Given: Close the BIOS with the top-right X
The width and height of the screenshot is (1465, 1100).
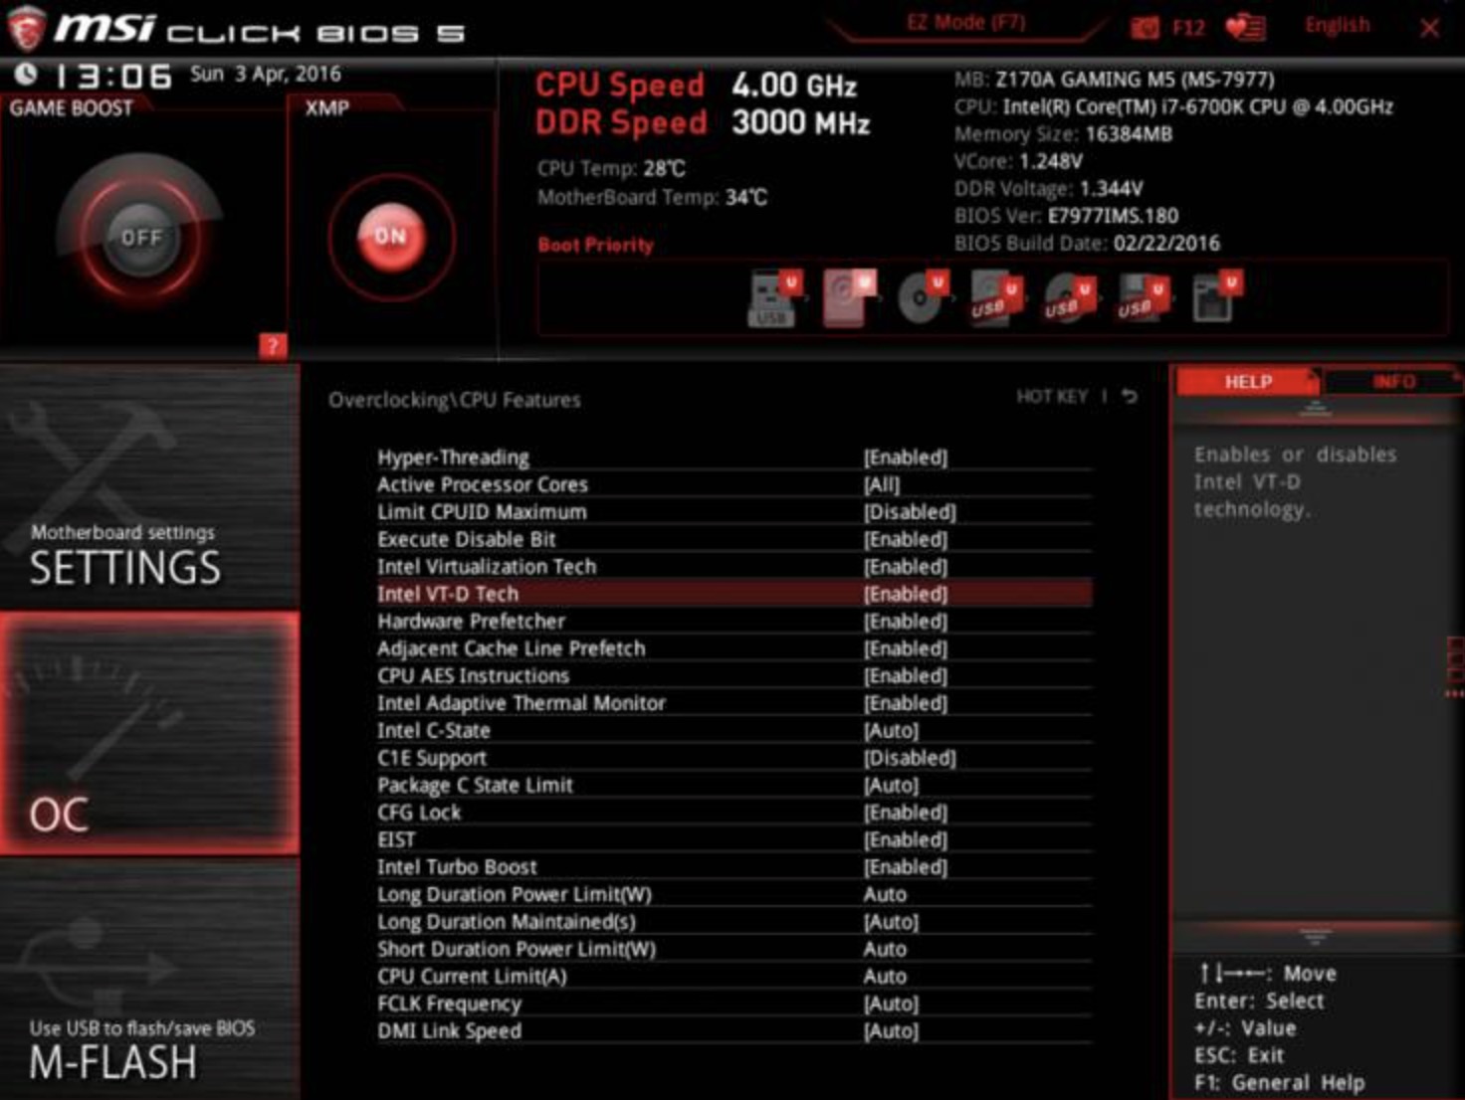Looking at the screenshot, I should (x=1429, y=28).
